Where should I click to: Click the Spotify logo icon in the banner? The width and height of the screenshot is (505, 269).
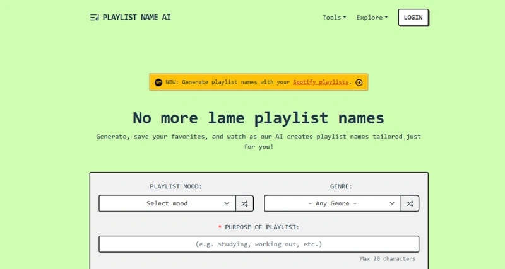tap(158, 83)
